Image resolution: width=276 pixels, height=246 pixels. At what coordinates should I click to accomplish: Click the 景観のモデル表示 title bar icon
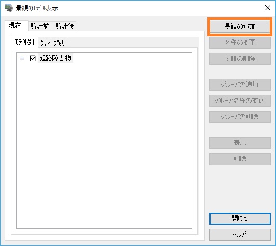(x=9, y=8)
